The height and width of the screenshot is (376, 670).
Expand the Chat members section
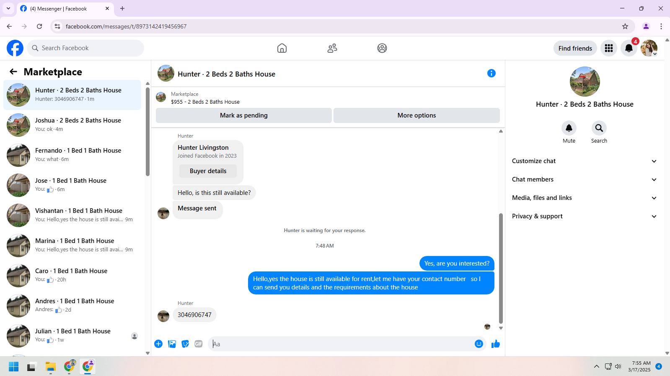point(584,179)
